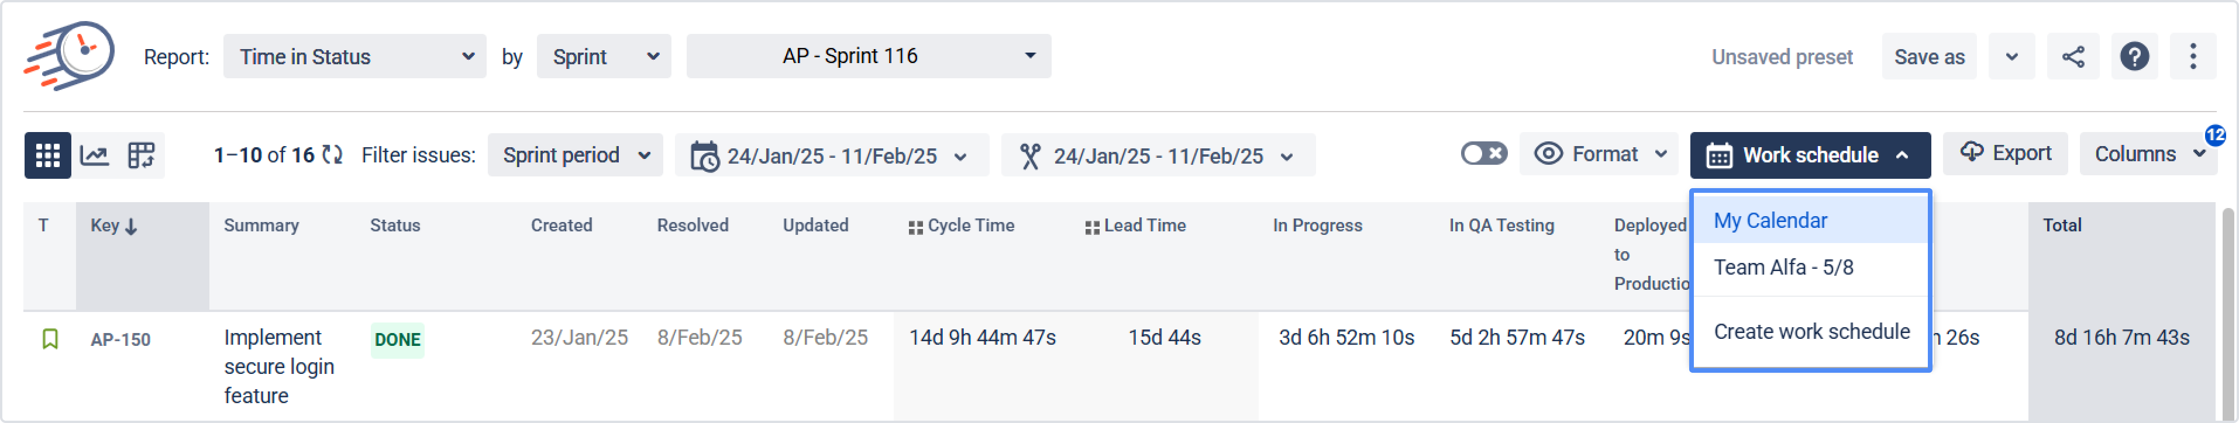Open the AP - Sprint 116 selector
The width and height of the screenshot is (2239, 423).
click(x=869, y=57)
